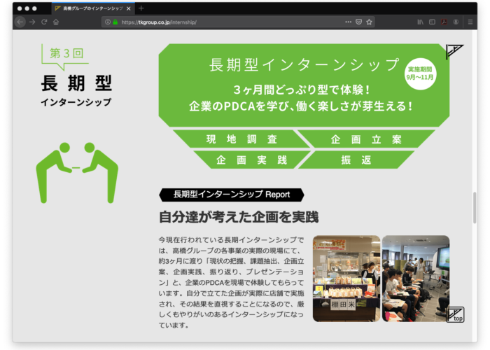490x350 pixels.
Task: Toggle the sidebar view icon
Action: (432, 22)
